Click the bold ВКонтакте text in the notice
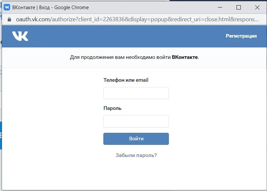Screen dimensions: 267x191 click(x=185, y=57)
